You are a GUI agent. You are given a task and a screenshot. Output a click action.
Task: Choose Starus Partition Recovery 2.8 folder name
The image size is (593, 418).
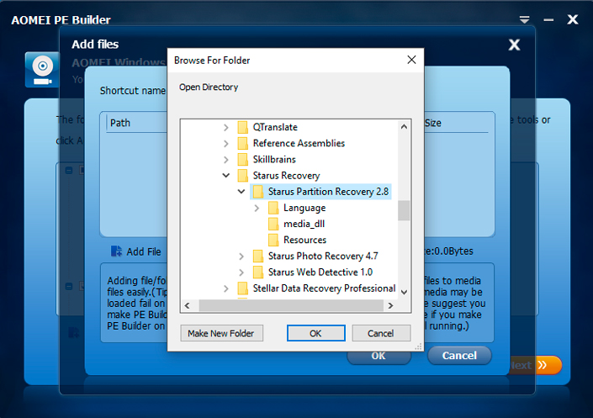point(328,192)
